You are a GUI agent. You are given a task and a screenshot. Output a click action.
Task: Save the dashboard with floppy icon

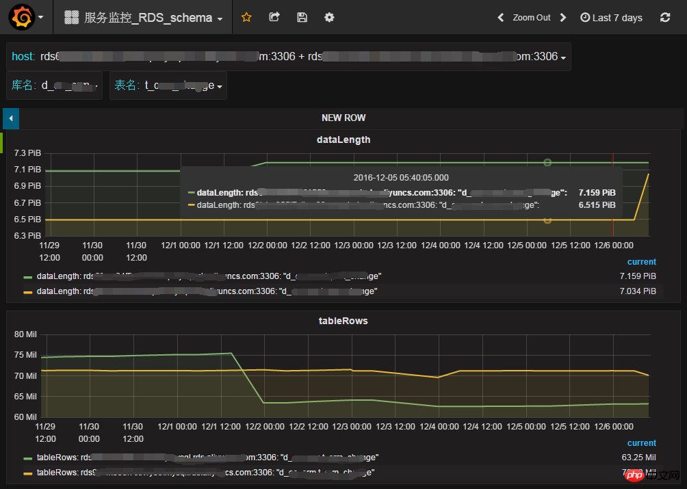(x=302, y=17)
